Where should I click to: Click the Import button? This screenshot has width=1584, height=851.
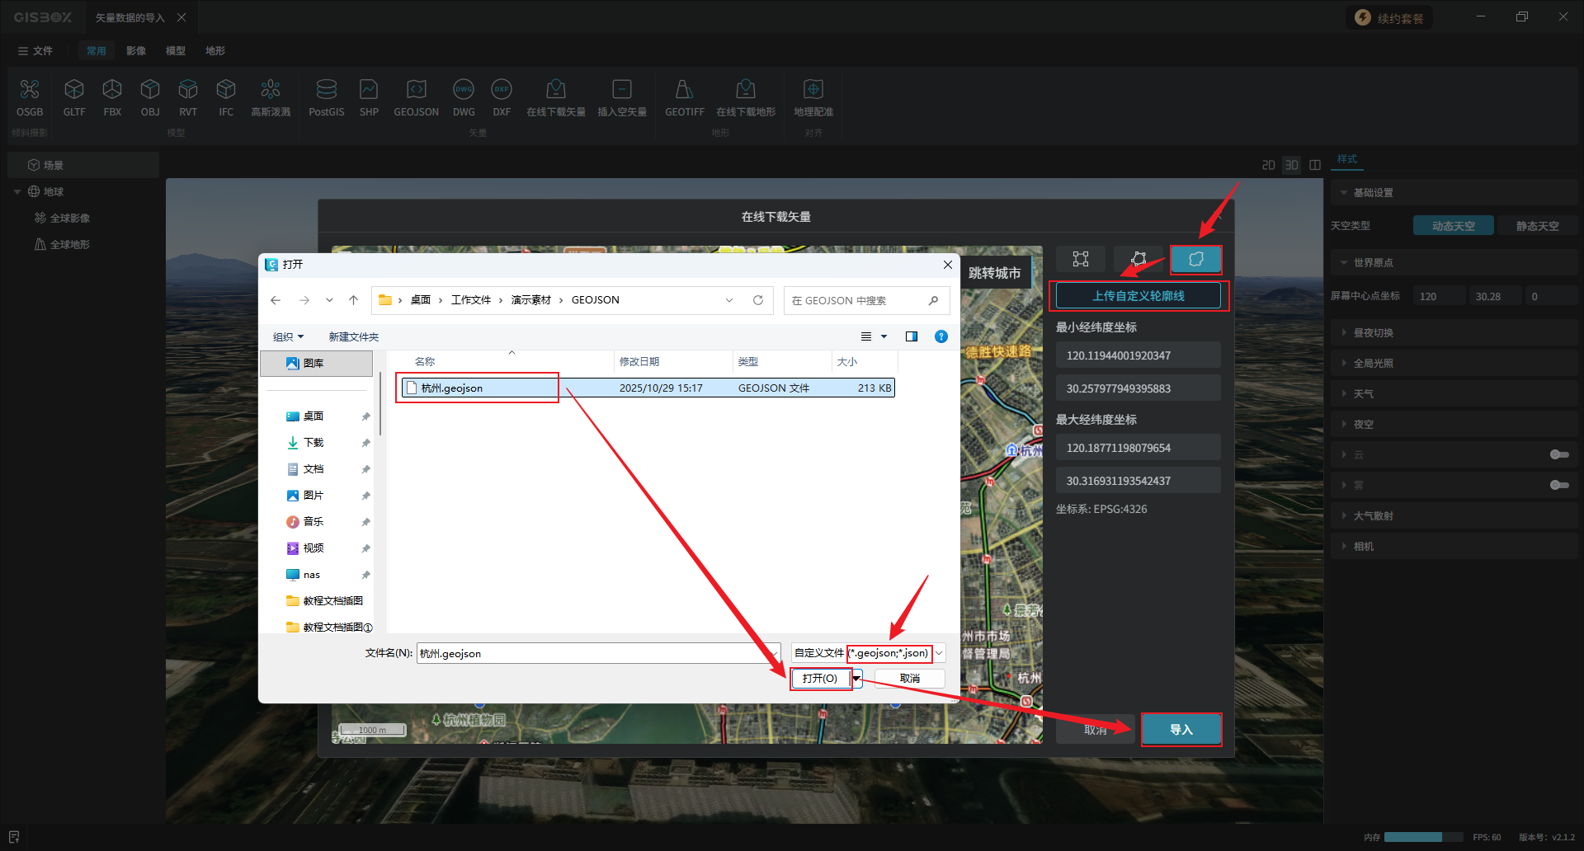1181,730
